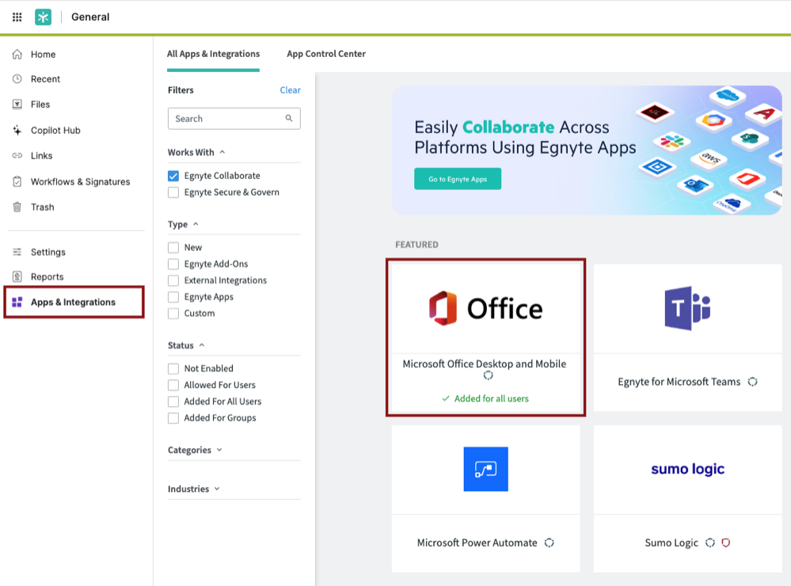
Task: Check the External Integrations filter
Action: tap(173, 280)
